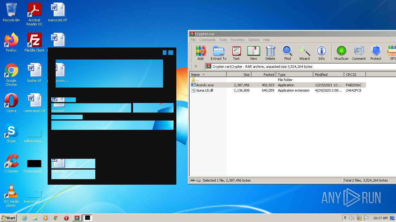The width and height of the screenshot is (396, 222).
Task: Click the Start button on taskbar
Action: point(9,218)
